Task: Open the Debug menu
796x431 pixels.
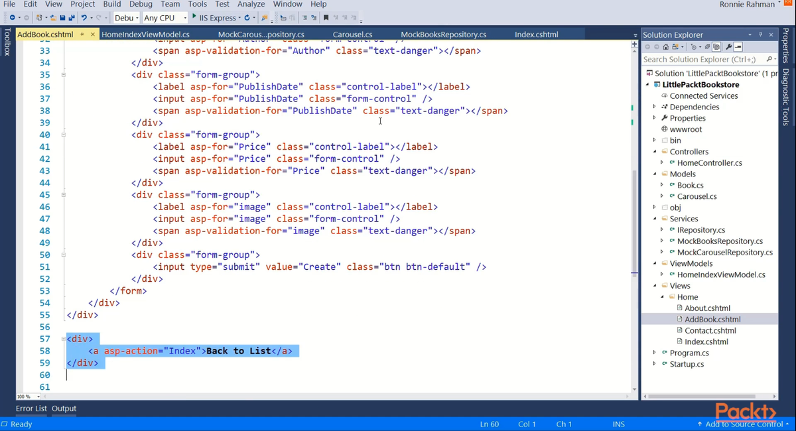Action: (141, 4)
